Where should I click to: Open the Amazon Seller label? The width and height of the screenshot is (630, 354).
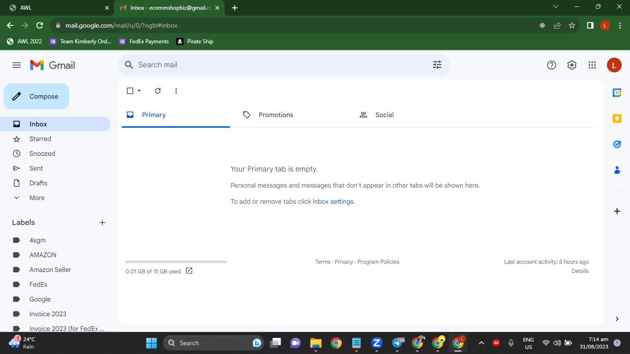point(55,270)
